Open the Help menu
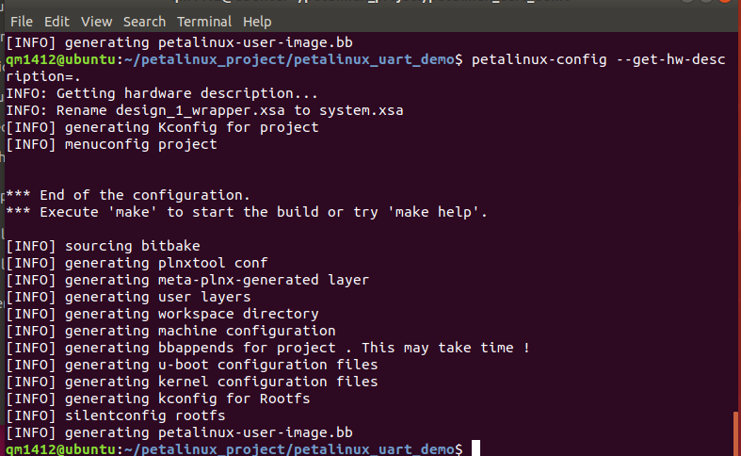741x456 pixels. [x=257, y=22]
